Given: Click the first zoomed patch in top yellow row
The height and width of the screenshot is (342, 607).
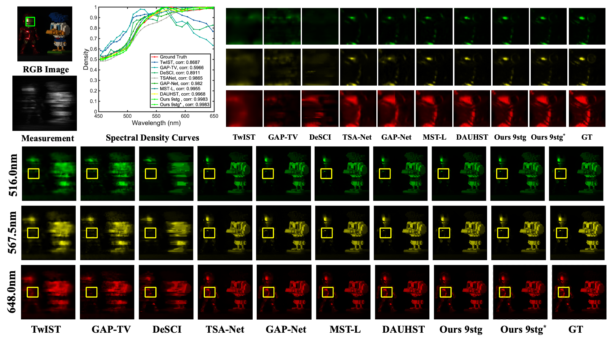Looking at the screenshot, I should (244, 67).
